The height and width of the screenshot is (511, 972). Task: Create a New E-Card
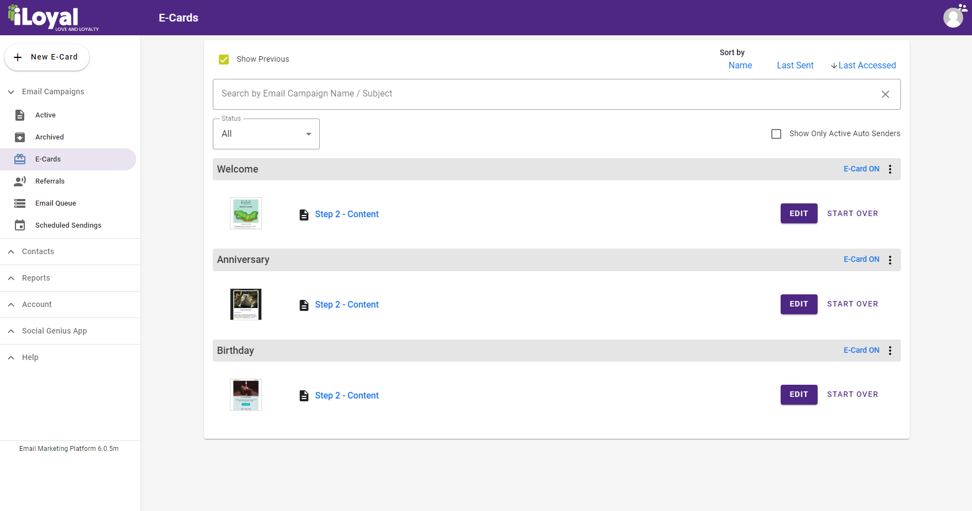click(x=47, y=57)
